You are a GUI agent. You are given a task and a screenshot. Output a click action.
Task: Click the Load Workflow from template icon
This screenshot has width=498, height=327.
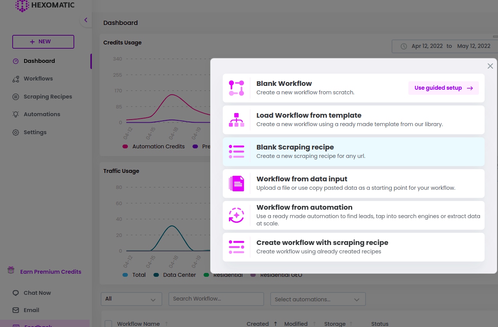coord(236,120)
